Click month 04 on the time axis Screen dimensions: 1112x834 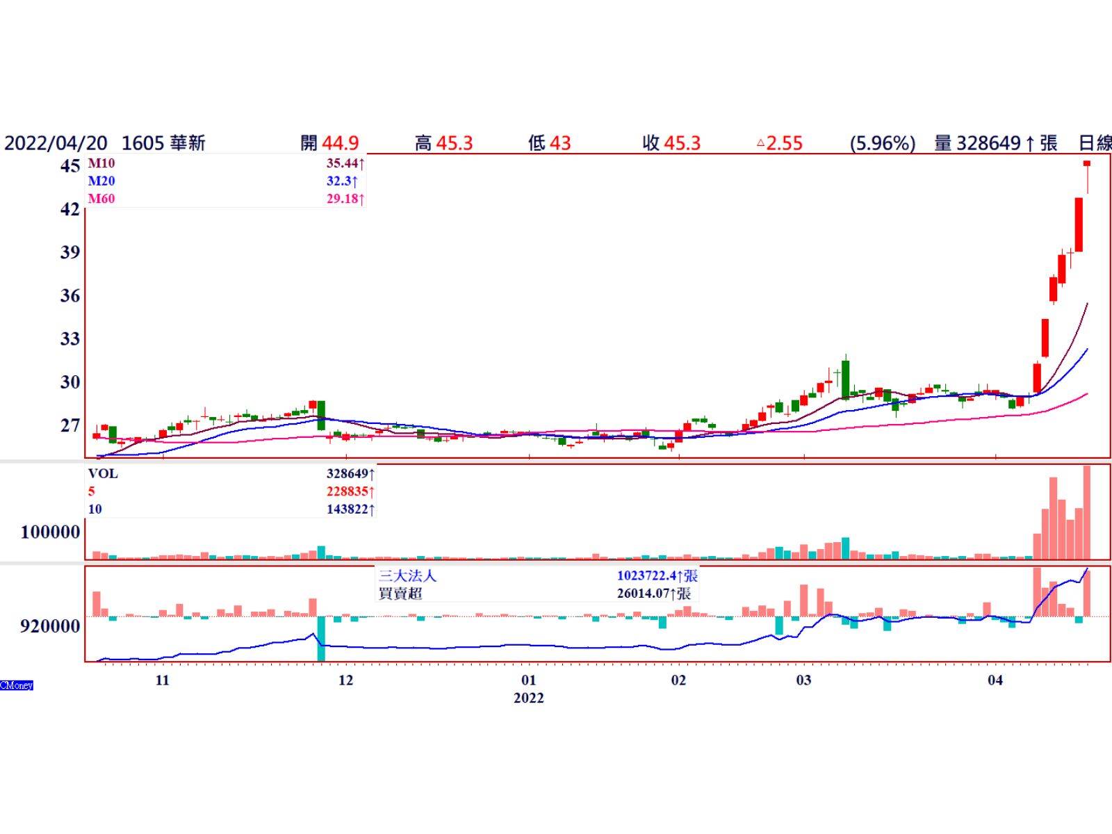995,680
